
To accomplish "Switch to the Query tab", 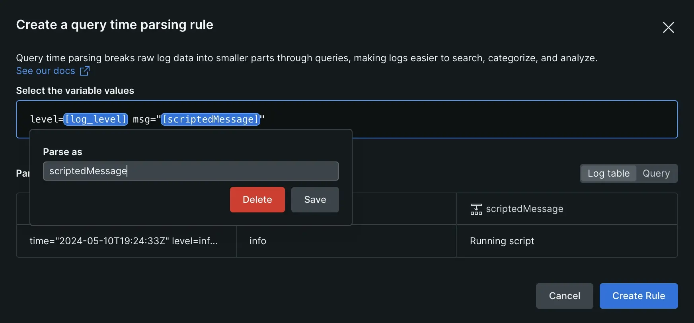I will pyautogui.click(x=656, y=173).
